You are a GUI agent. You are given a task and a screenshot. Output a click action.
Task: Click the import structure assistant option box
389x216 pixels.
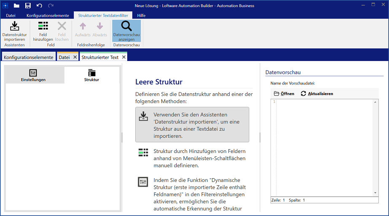coord(192,124)
